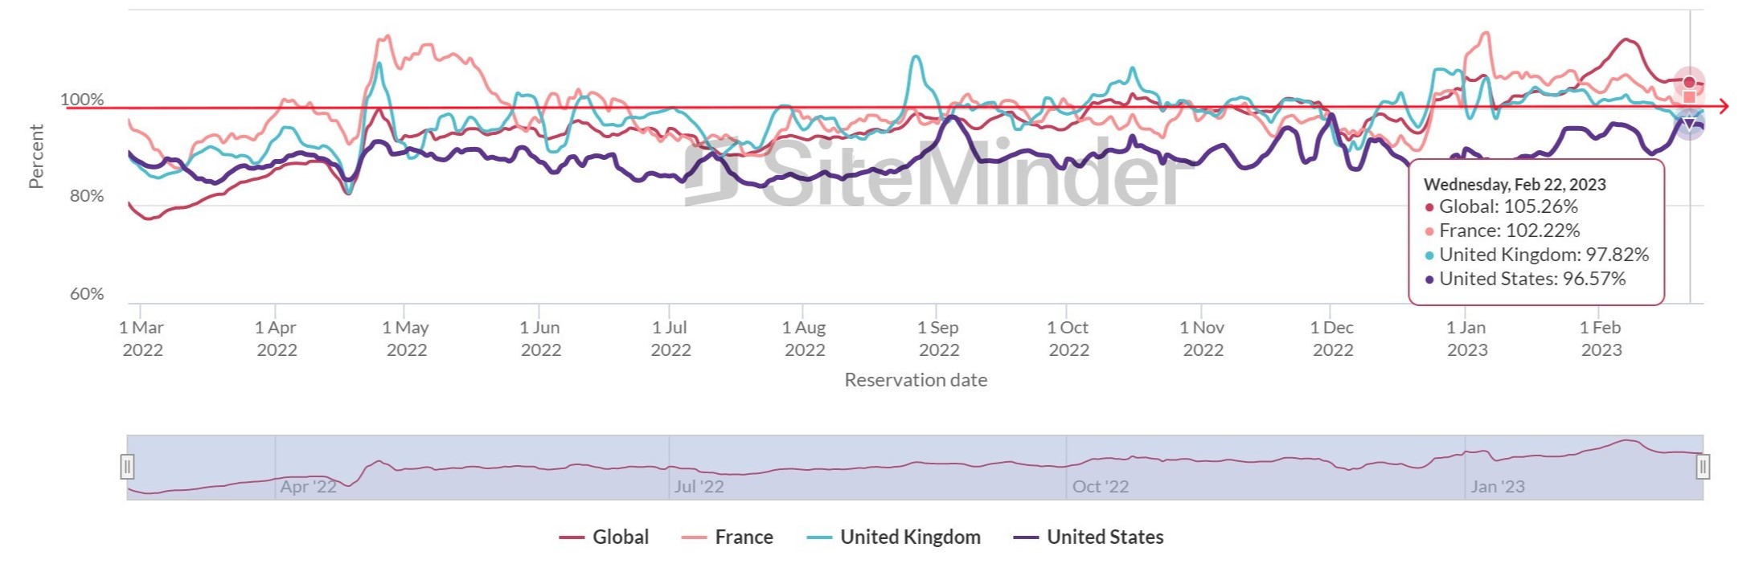
Task: Click Apr '22 in the range navigator
Action: 308,487
